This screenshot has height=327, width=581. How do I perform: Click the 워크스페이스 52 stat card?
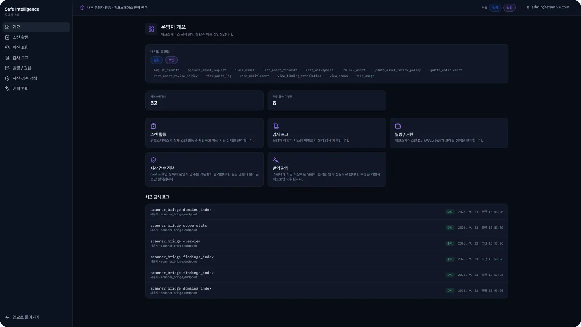(204, 101)
